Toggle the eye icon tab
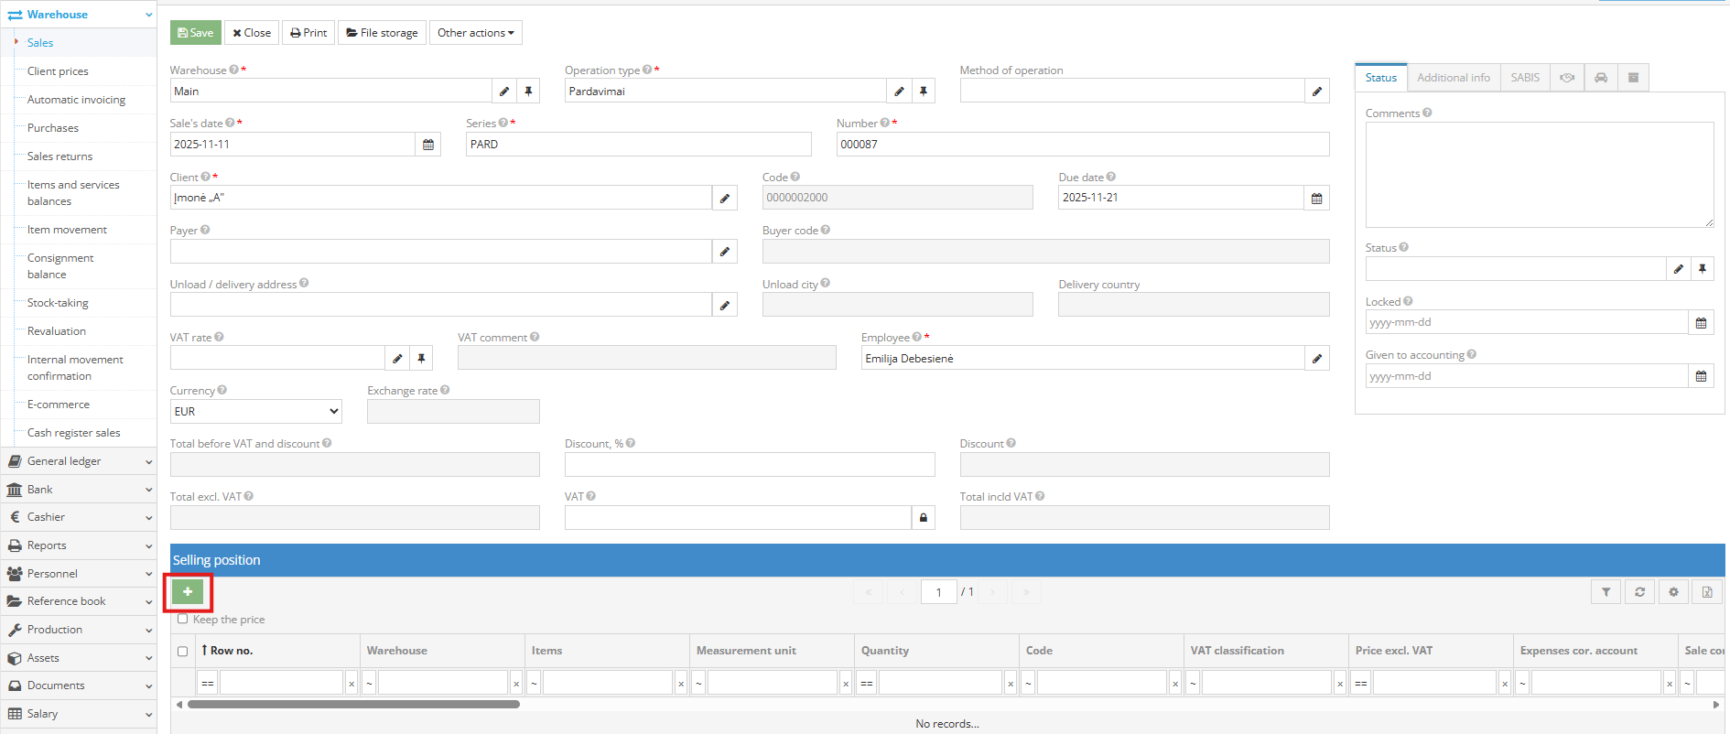Viewport: 1730px width, 734px height. click(1567, 78)
